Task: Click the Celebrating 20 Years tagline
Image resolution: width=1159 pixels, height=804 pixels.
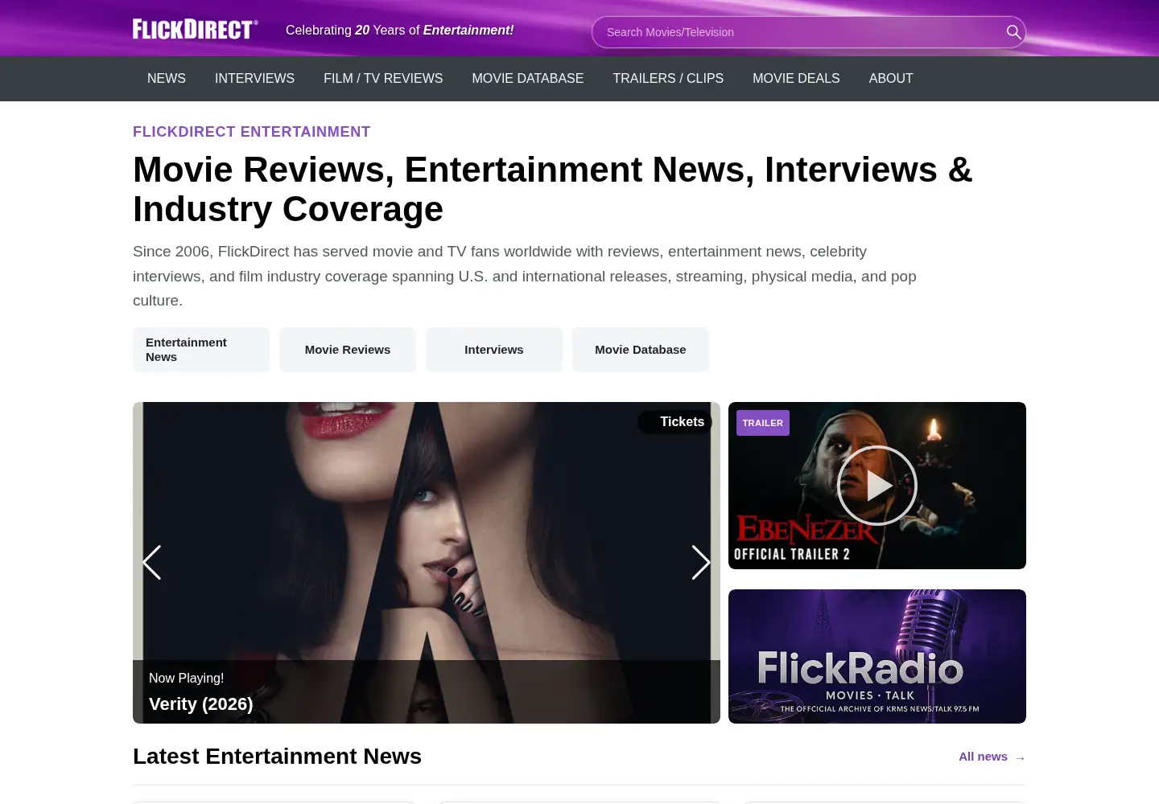Action: [x=399, y=31]
